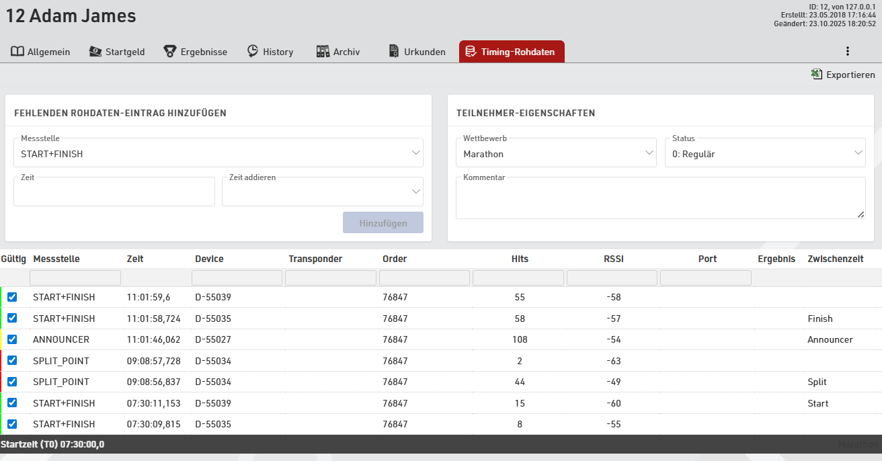Image resolution: width=882 pixels, height=461 pixels.
Task: Click the Exportieren link
Action: click(850, 75)
